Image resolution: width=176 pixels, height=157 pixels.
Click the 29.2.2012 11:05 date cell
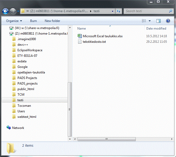pyautogui.click(x=156, y=42)
